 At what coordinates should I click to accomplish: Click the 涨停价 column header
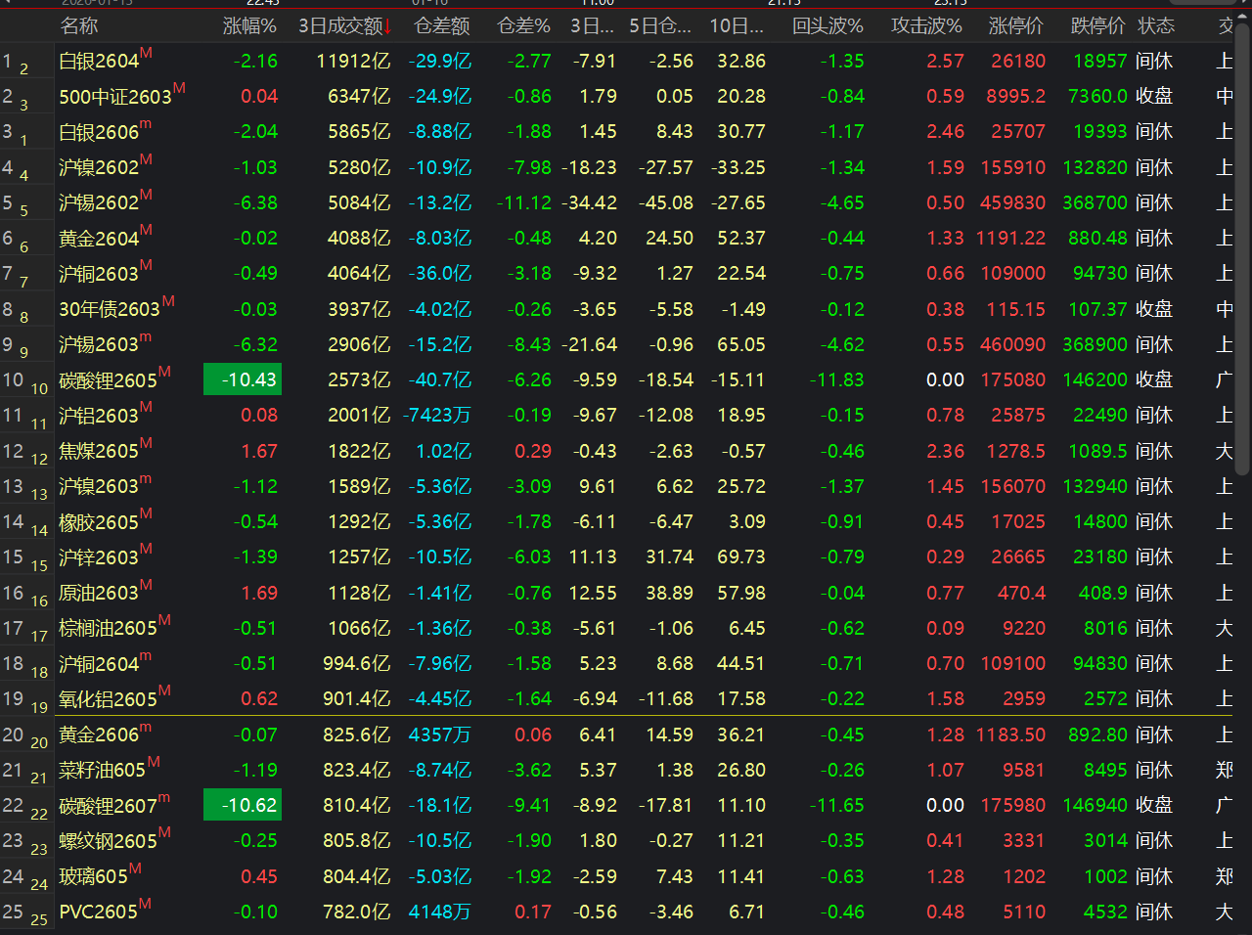point(1015,26)
